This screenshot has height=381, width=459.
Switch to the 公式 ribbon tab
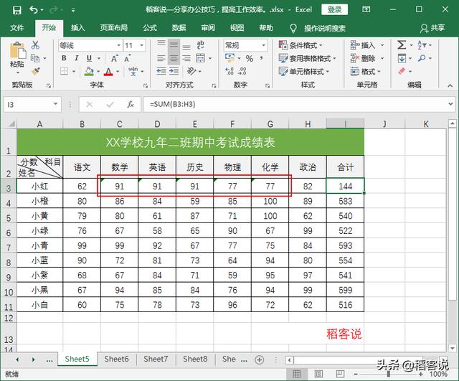pyautogui.click(x=150, y=28)
